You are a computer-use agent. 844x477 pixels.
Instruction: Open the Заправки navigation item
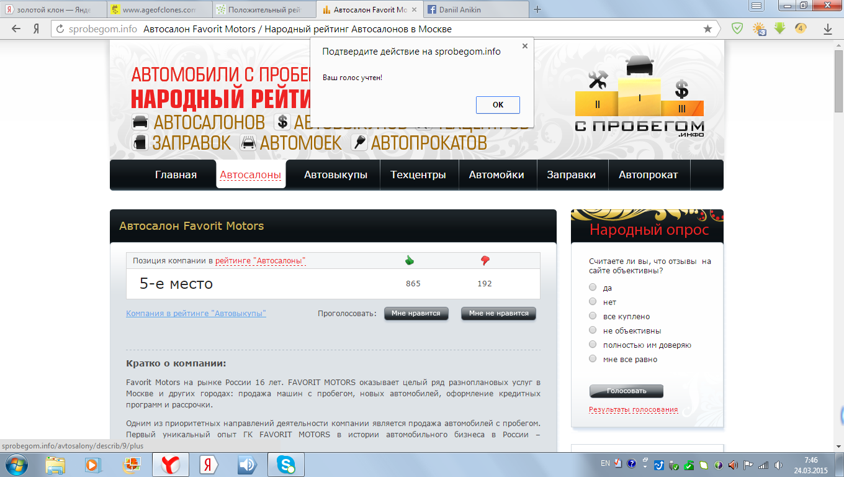(571, 175)
